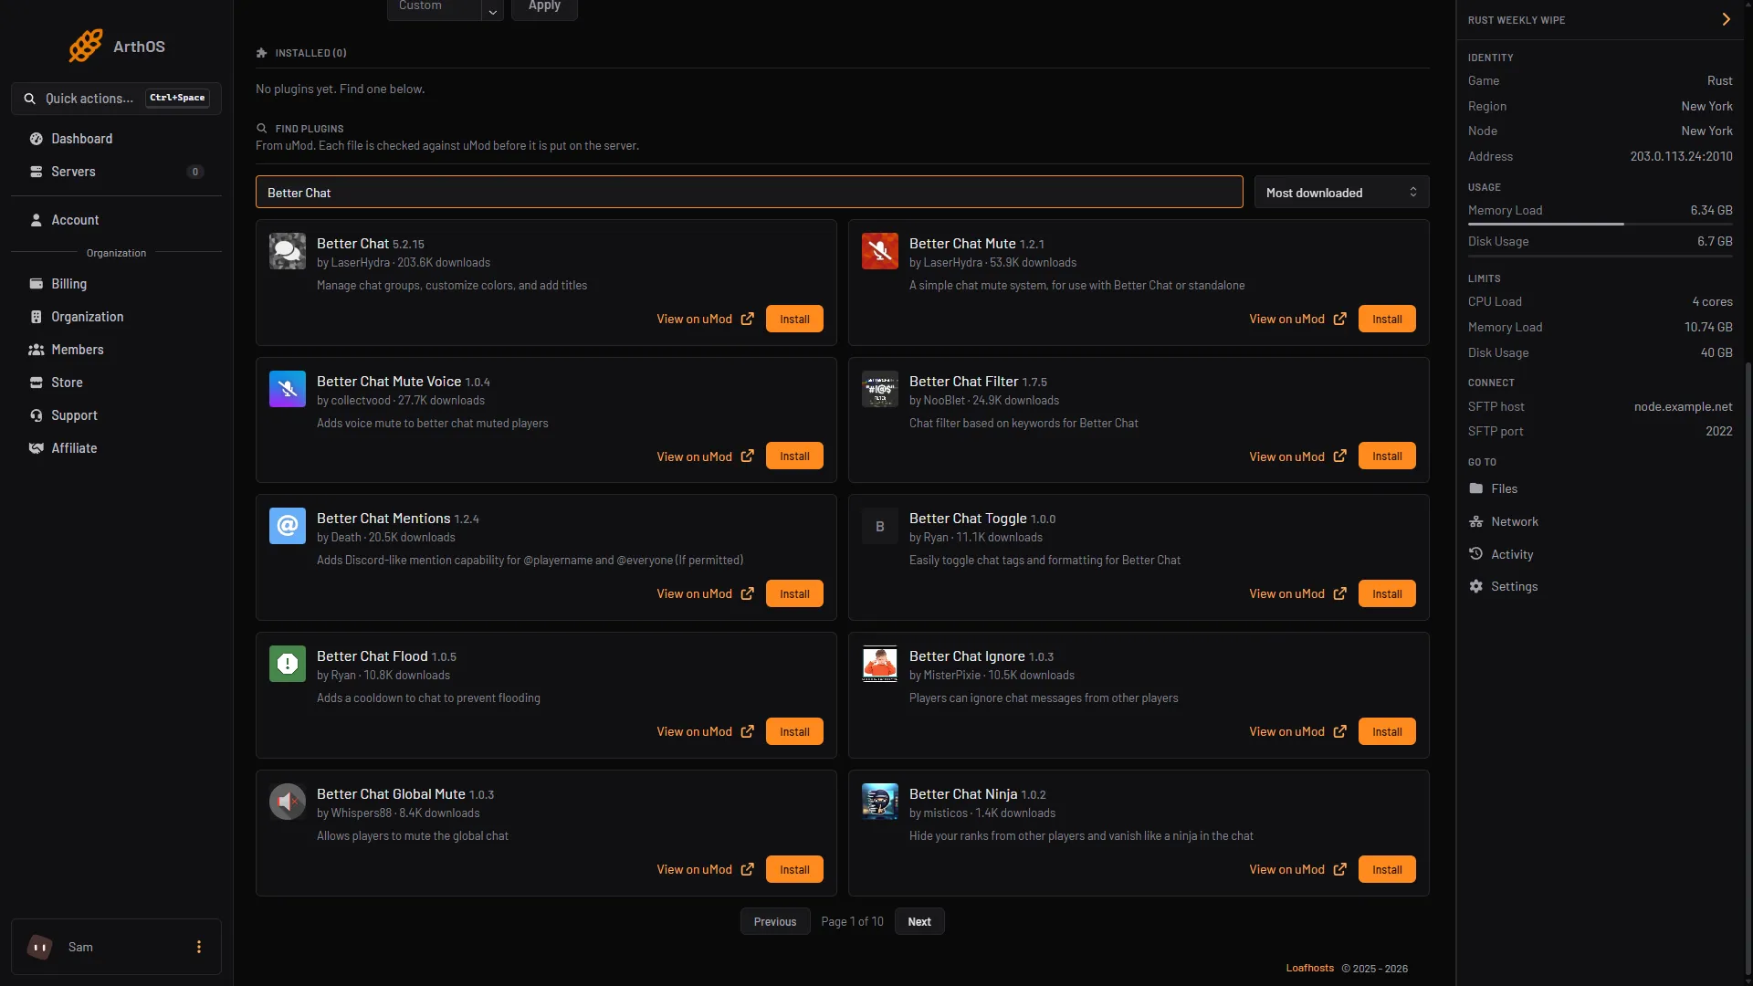View Better Chat Flood on uMod

(x=705, y=731)
